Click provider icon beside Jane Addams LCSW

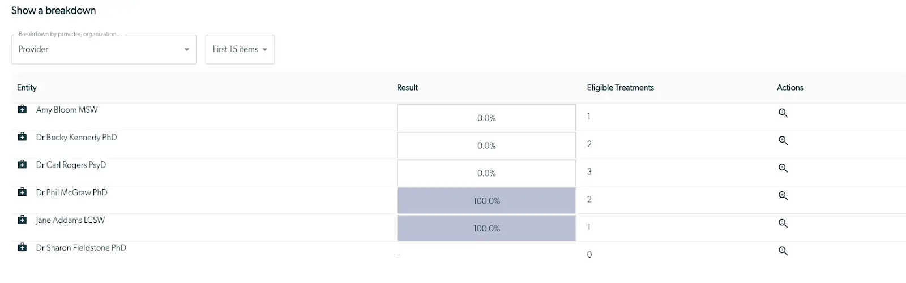22,220
